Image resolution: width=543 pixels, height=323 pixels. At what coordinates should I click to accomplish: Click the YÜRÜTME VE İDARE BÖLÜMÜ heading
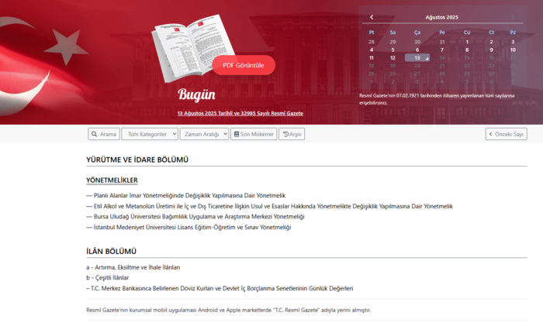click(137, 160)
